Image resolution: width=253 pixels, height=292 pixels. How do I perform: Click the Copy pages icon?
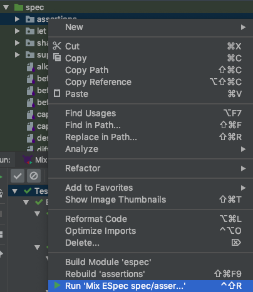[x=57, y=58]
